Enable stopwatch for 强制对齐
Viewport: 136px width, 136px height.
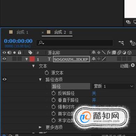click(53, 107)
